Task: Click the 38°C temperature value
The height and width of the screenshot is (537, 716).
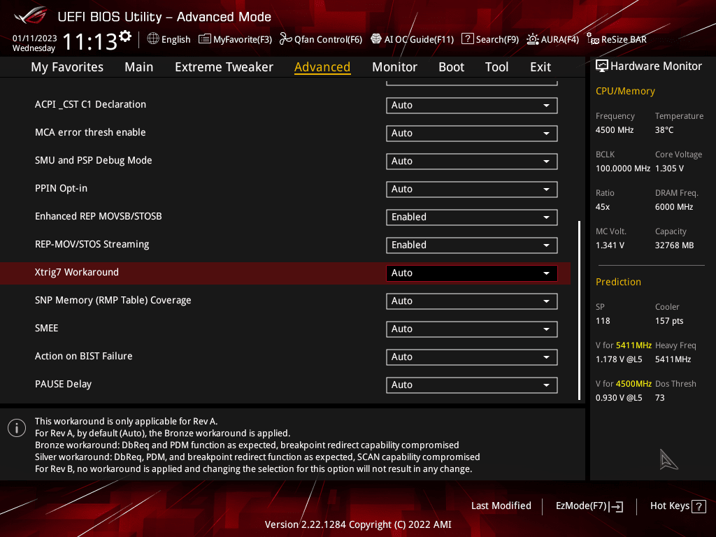Action: click(x=664, y=130)
